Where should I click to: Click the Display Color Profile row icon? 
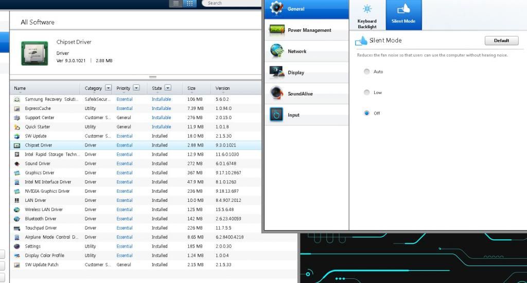coord(17,255)
